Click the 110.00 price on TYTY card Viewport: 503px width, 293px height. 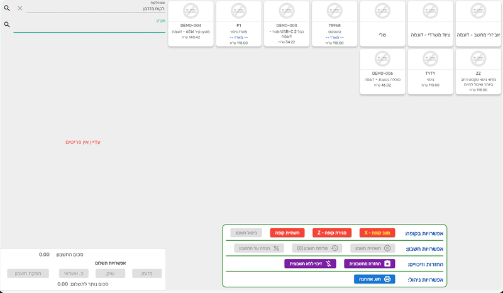[x=430, y=85]
